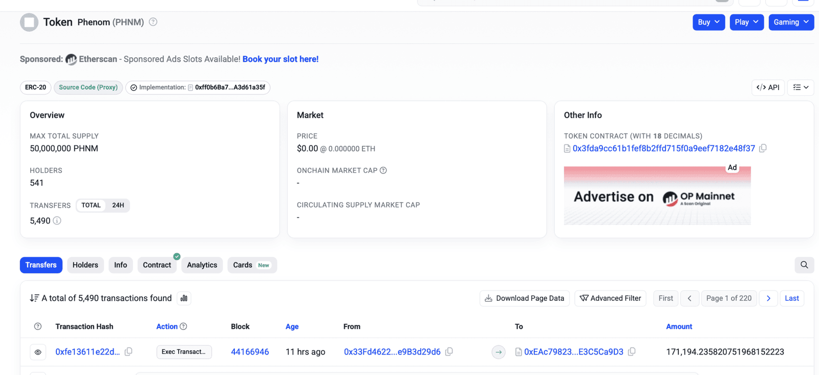Open list options dropdown beside API
This screenshot has height=375, width=819.
click(x=801, y=87)
